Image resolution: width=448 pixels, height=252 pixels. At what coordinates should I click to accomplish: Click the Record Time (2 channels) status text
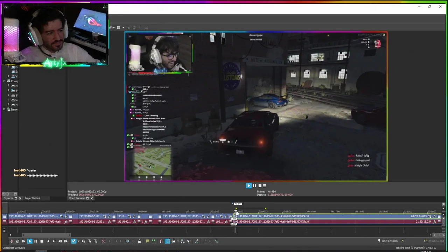pyautogui.click(x=416, y=248)
